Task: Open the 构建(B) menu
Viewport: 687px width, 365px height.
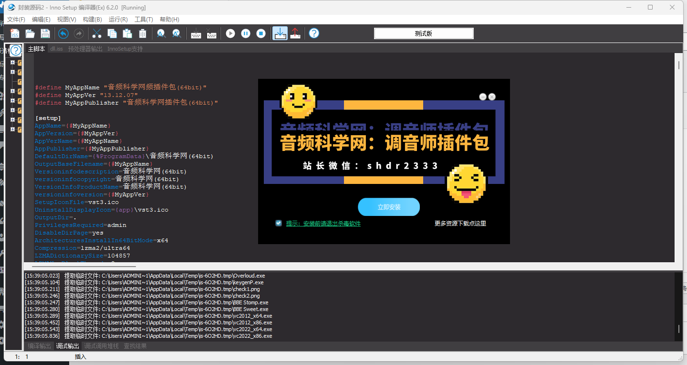Action: [92, 20]
